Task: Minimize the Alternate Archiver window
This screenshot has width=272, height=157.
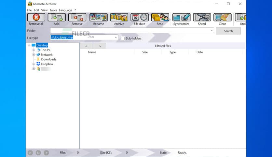Action: 216,4
